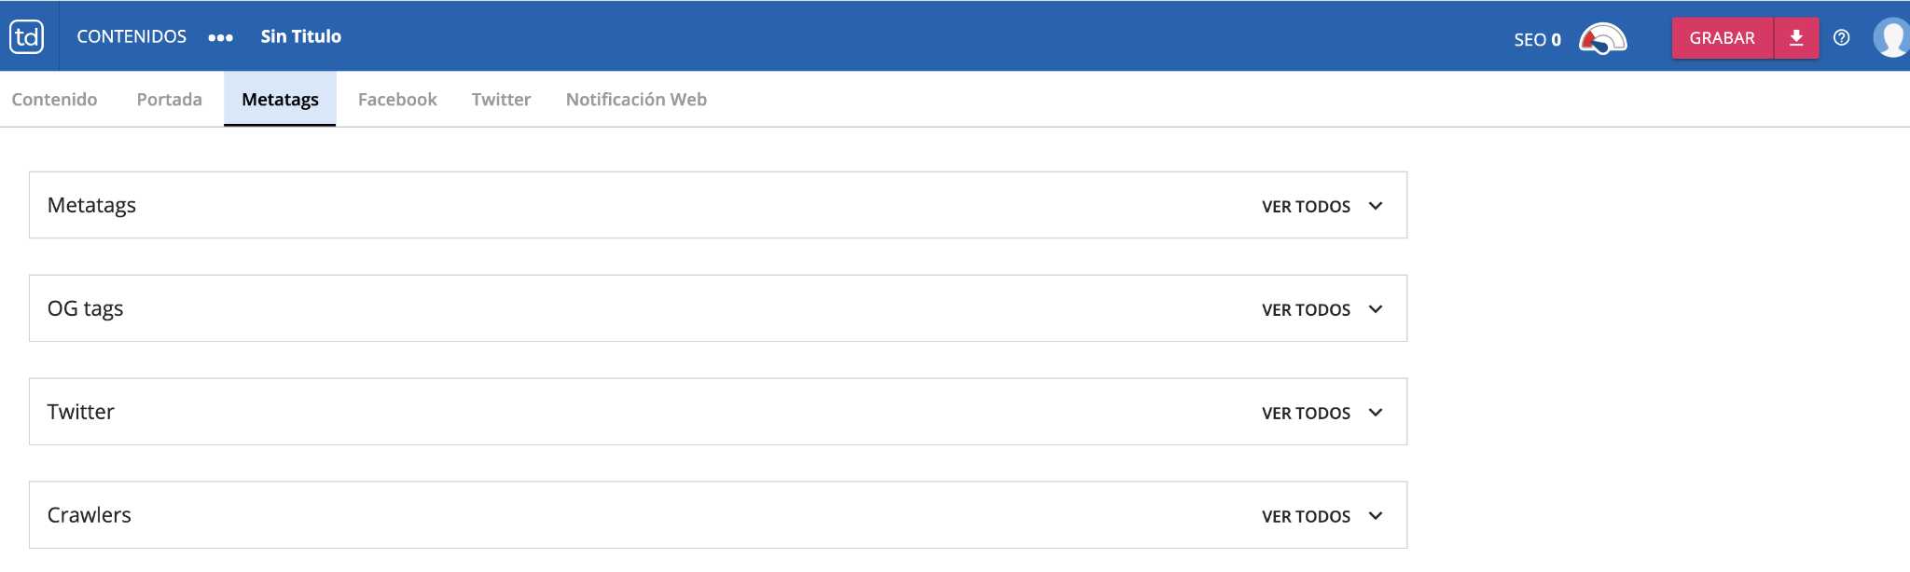Open the Facebook tab
1910x572 pixels.
coord(397,100)
